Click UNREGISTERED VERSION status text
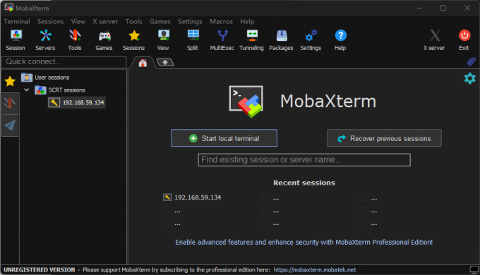The width and height of the screenshot is (480, 275). 40,270
